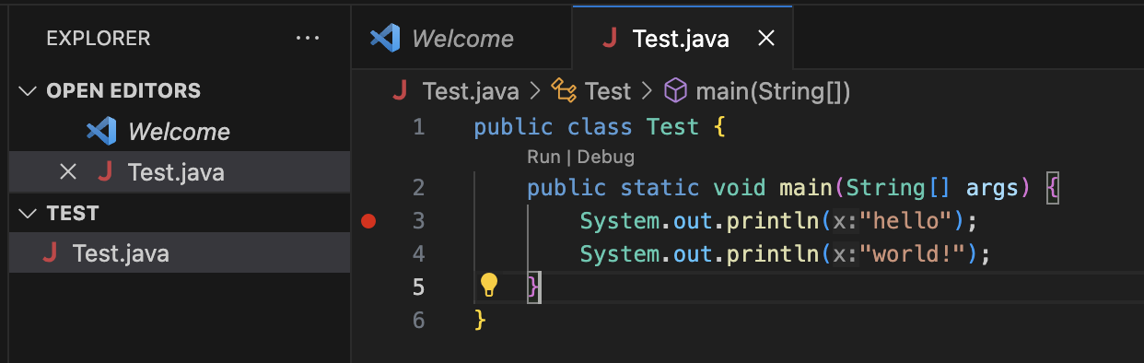The image size is (1144, 363).
Task: Click line number 1 in gutter
Action: click(x=419, y=127)
